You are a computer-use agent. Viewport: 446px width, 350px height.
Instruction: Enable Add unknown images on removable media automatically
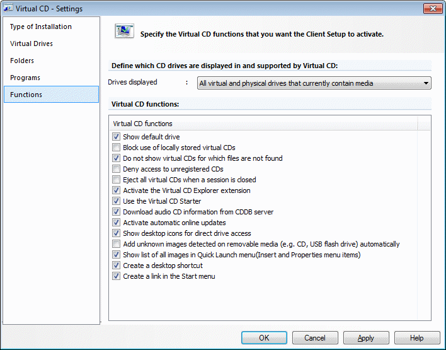116,244
